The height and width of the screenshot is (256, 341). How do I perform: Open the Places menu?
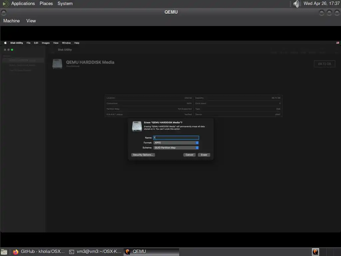tap(46, 3)
